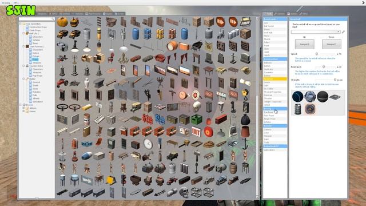Spawn the EXIT sign prop
The height and width of the screenshot is (206, 366).
coord(197,131)
